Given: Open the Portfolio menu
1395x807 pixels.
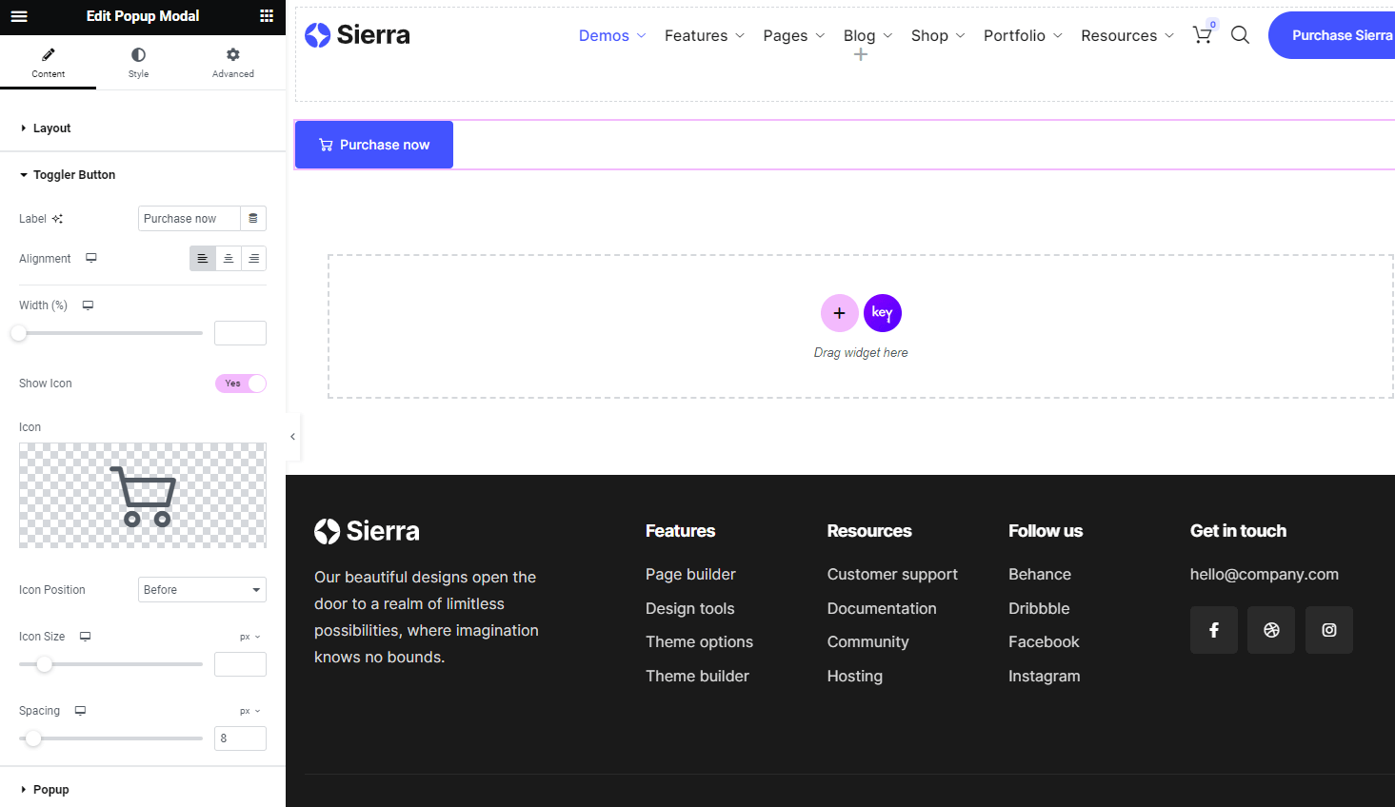Looking at the screenshot, I should coord(1023,35).
